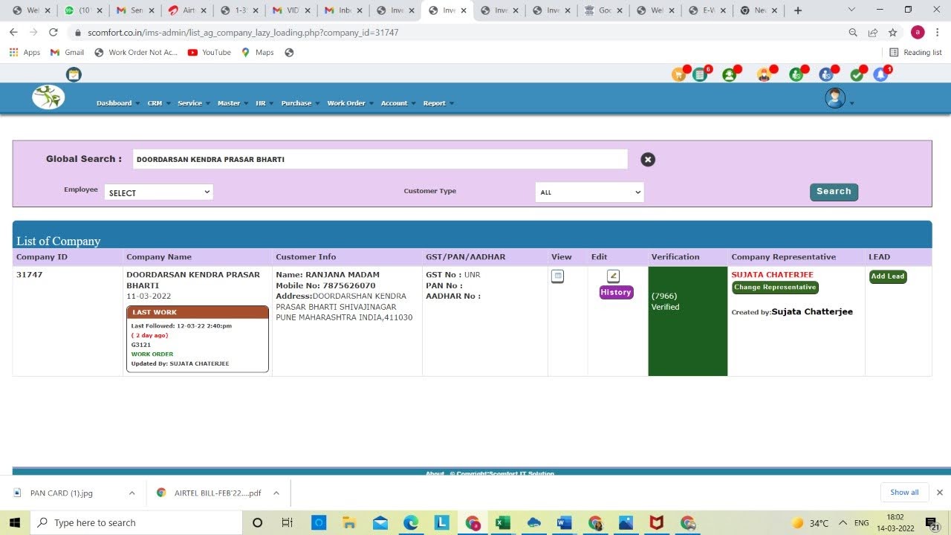Click the Search button
Image resolution: width=951 pixels, height=535 pixels.
(x=834, y=192)
